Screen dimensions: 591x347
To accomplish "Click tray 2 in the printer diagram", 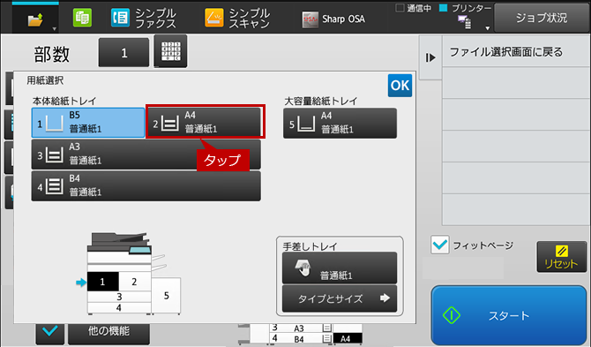I will click(x=135, y=282).
